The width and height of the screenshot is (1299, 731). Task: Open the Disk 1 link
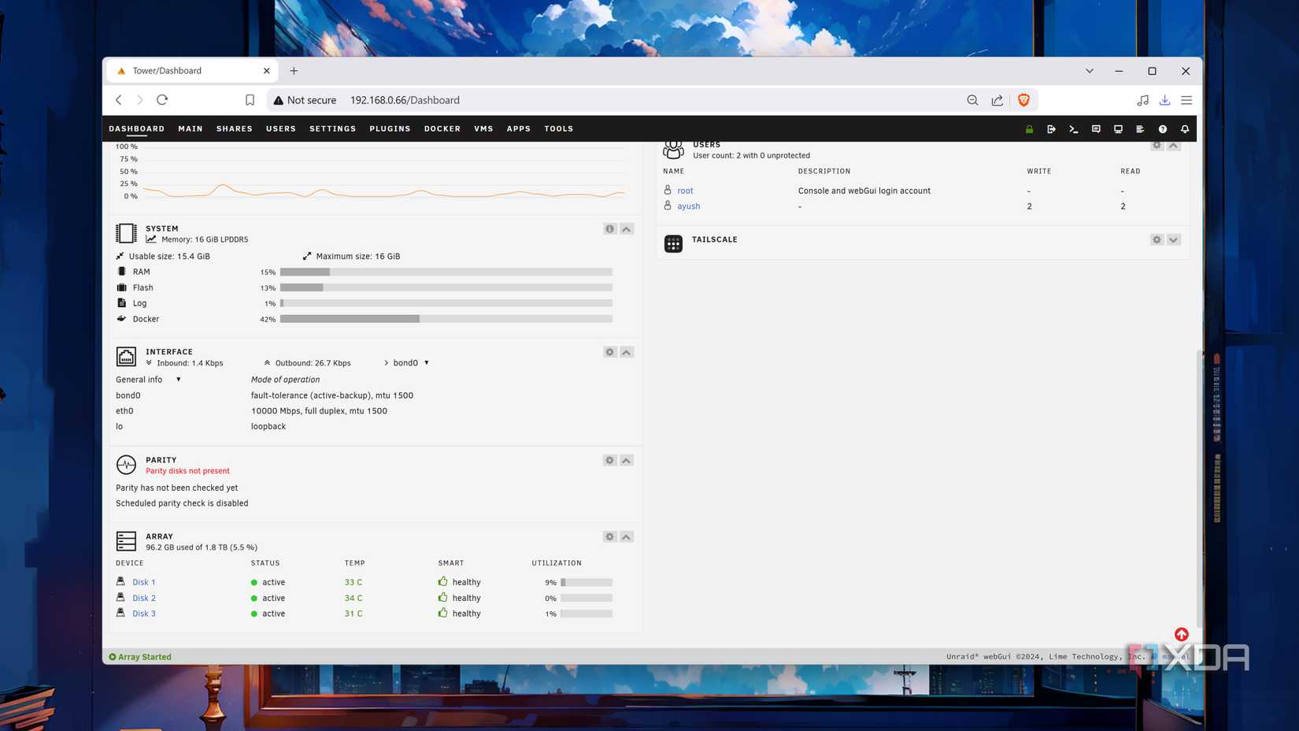point(143,582)
